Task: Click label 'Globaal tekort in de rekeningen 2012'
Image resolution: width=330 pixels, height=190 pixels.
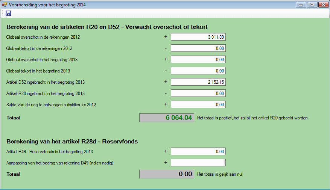Action: [39, 48]
